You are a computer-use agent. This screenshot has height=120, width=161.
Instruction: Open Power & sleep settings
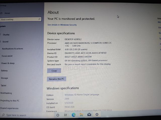tap(8, 63)
